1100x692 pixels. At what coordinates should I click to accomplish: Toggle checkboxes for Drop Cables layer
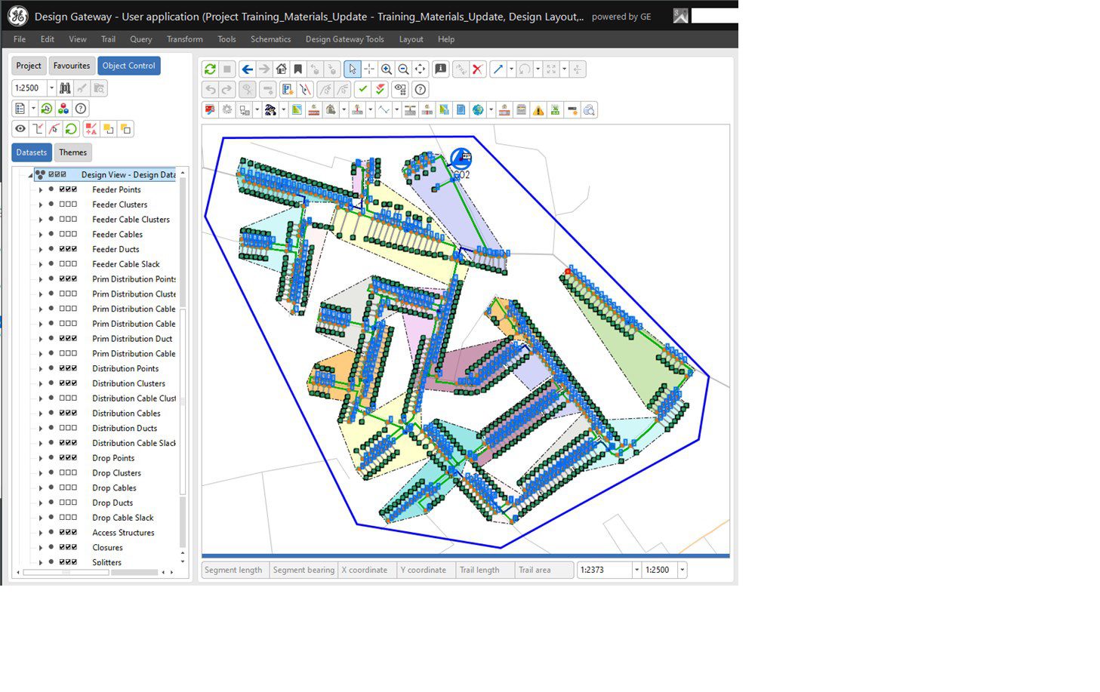tap(68, 487)
